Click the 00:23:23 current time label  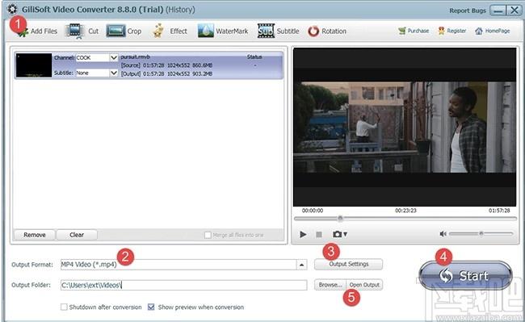point(405,211)
